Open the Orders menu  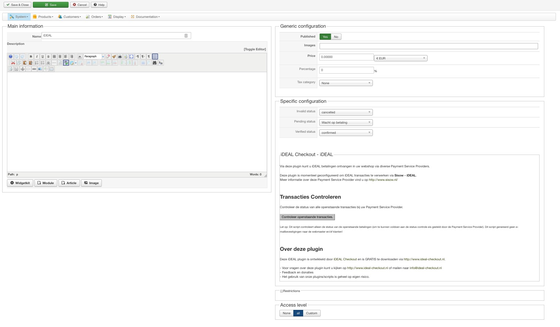coord(94,17)
